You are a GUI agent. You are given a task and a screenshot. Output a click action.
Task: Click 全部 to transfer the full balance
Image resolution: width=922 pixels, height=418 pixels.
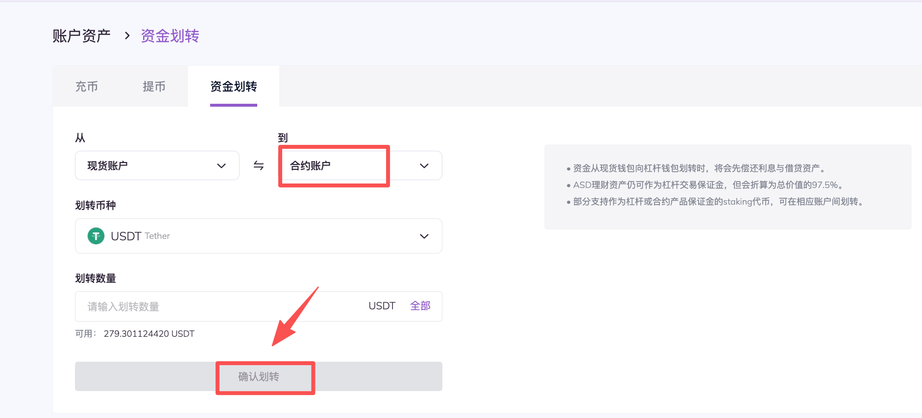[420, 306]
